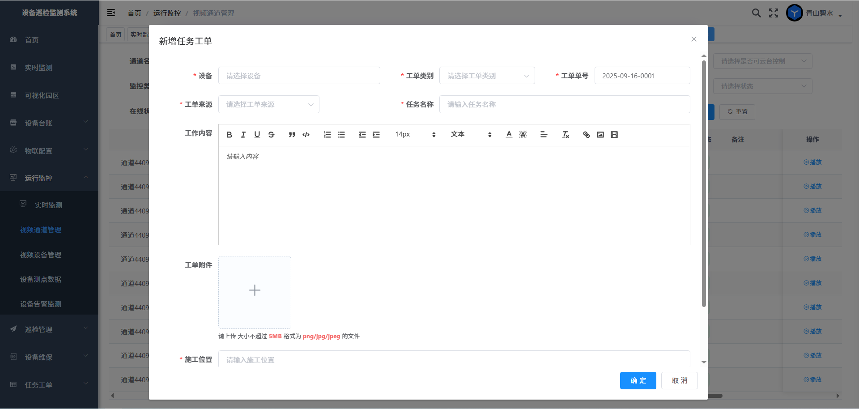
Task: Focus the 任务名称 input field
Action: point(564,104)
